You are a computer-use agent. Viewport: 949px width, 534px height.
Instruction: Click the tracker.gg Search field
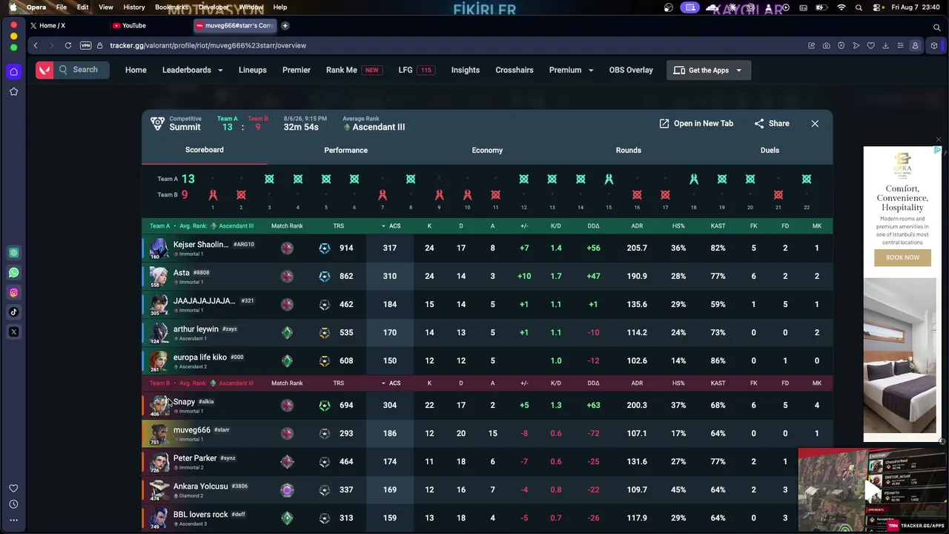tap(82, 70)
